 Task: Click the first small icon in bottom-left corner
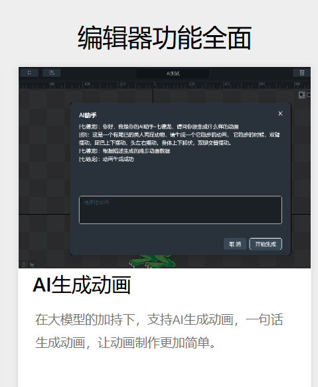[24, 264]
